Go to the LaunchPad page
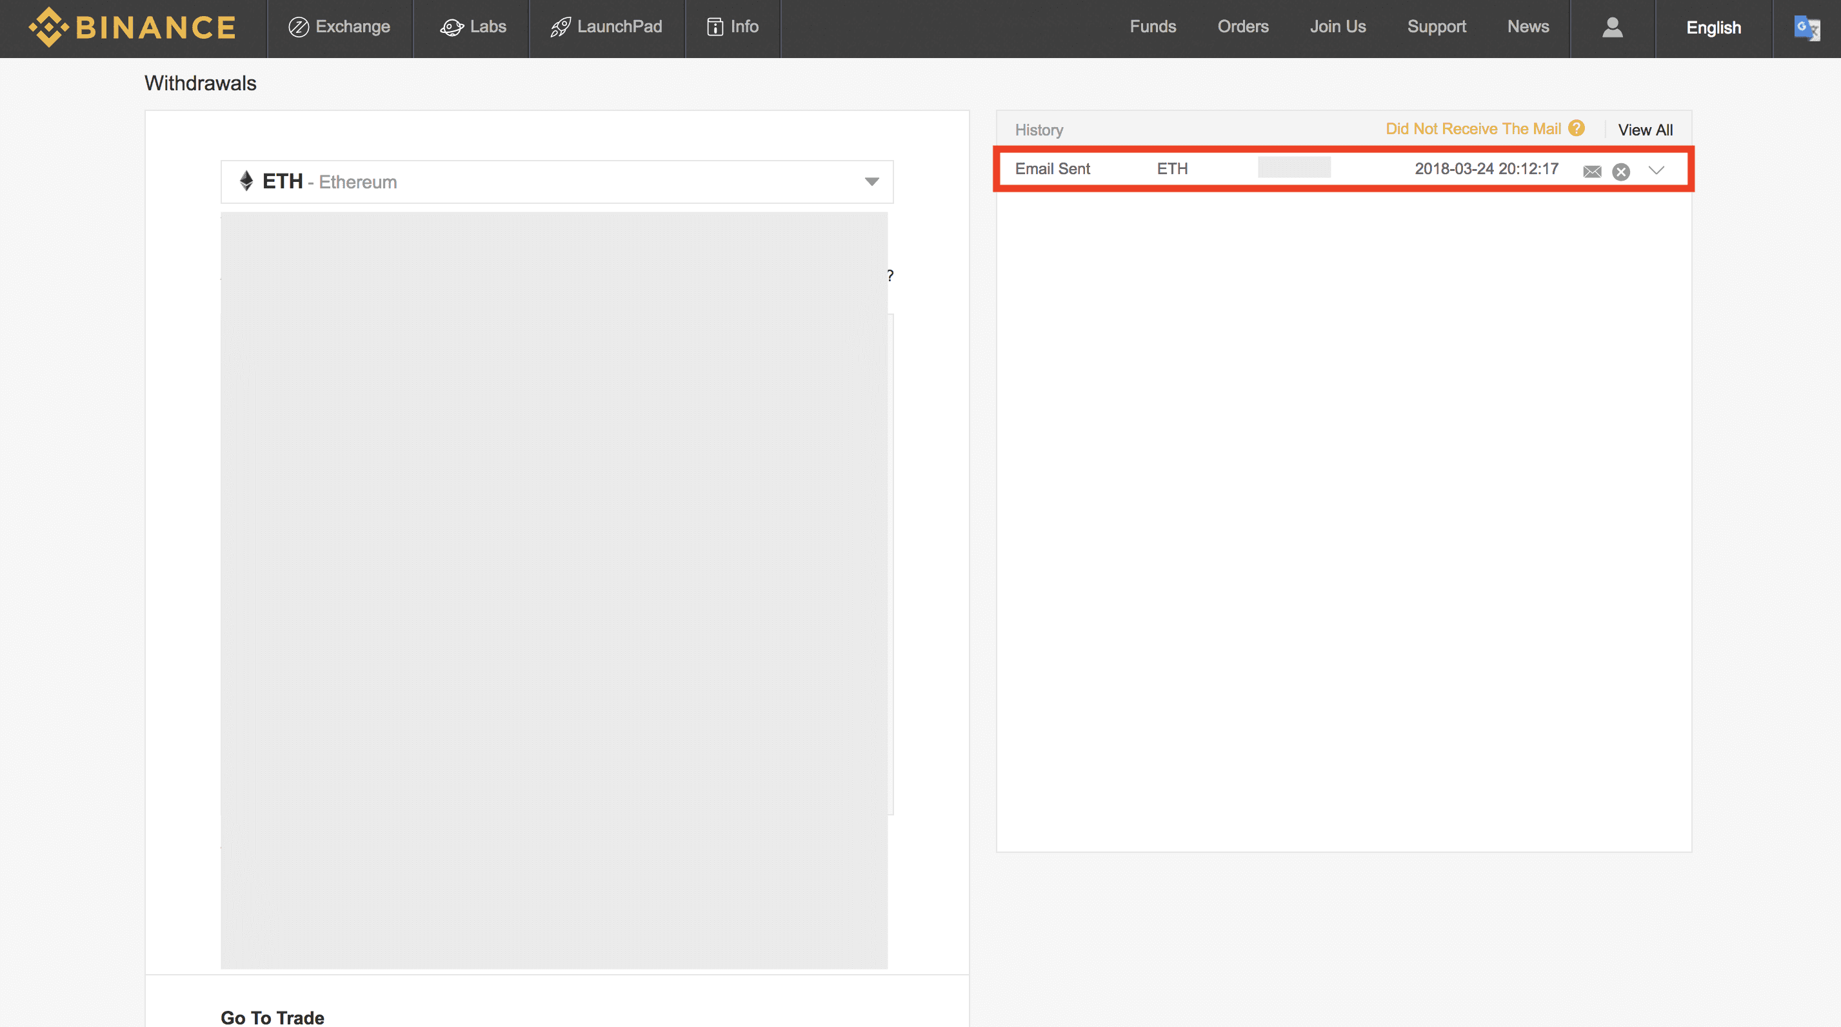 (x=607, y=27)
